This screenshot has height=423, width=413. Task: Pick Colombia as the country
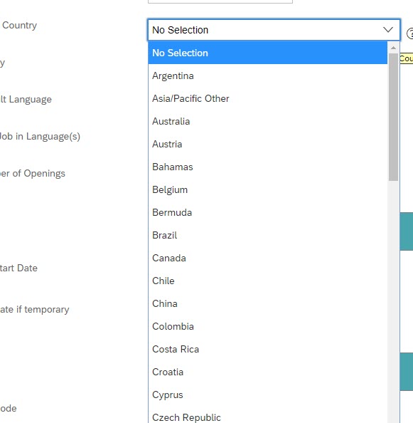pos(267,326)
